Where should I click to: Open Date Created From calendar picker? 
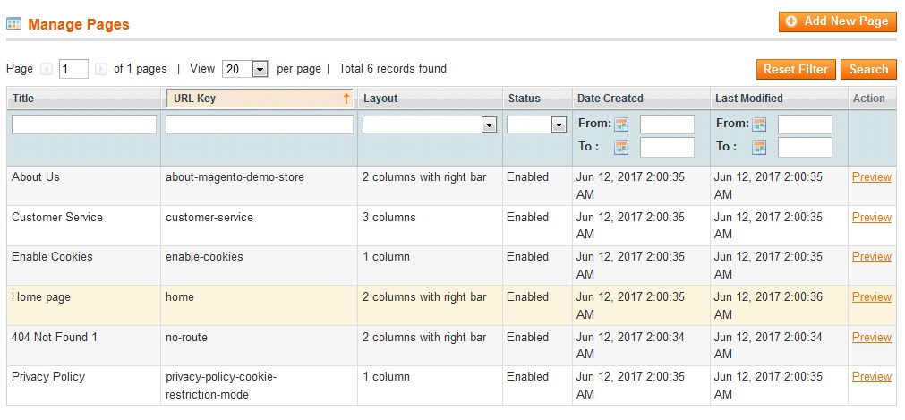pyautogui.click(x=621, y=124)
